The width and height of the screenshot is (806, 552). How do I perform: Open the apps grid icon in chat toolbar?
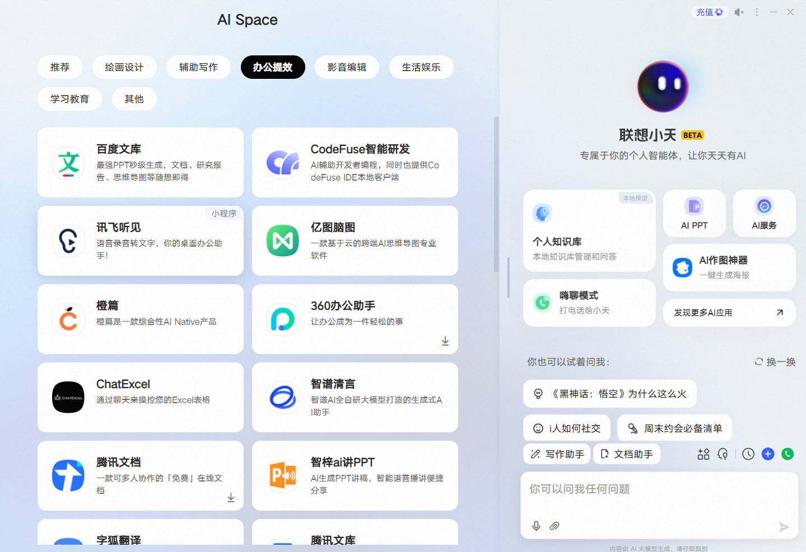(703, 454)
